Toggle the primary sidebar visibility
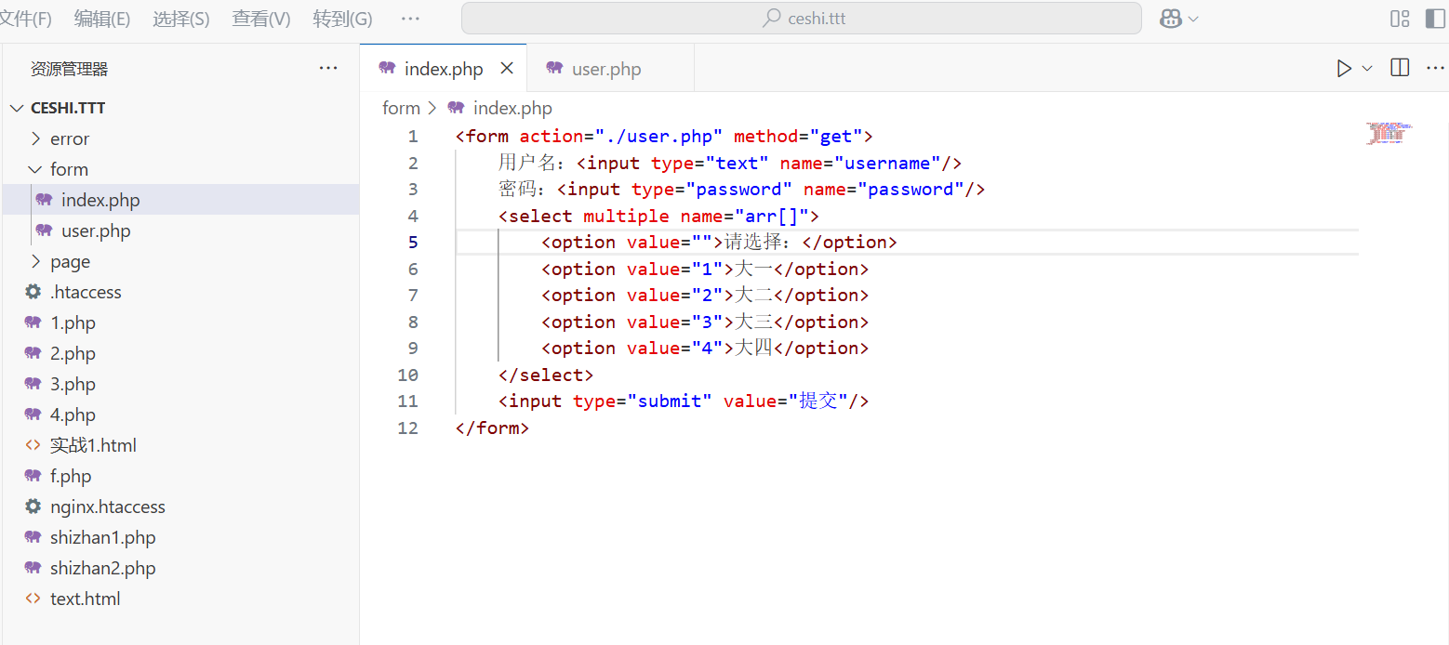 pos(1435,19)
